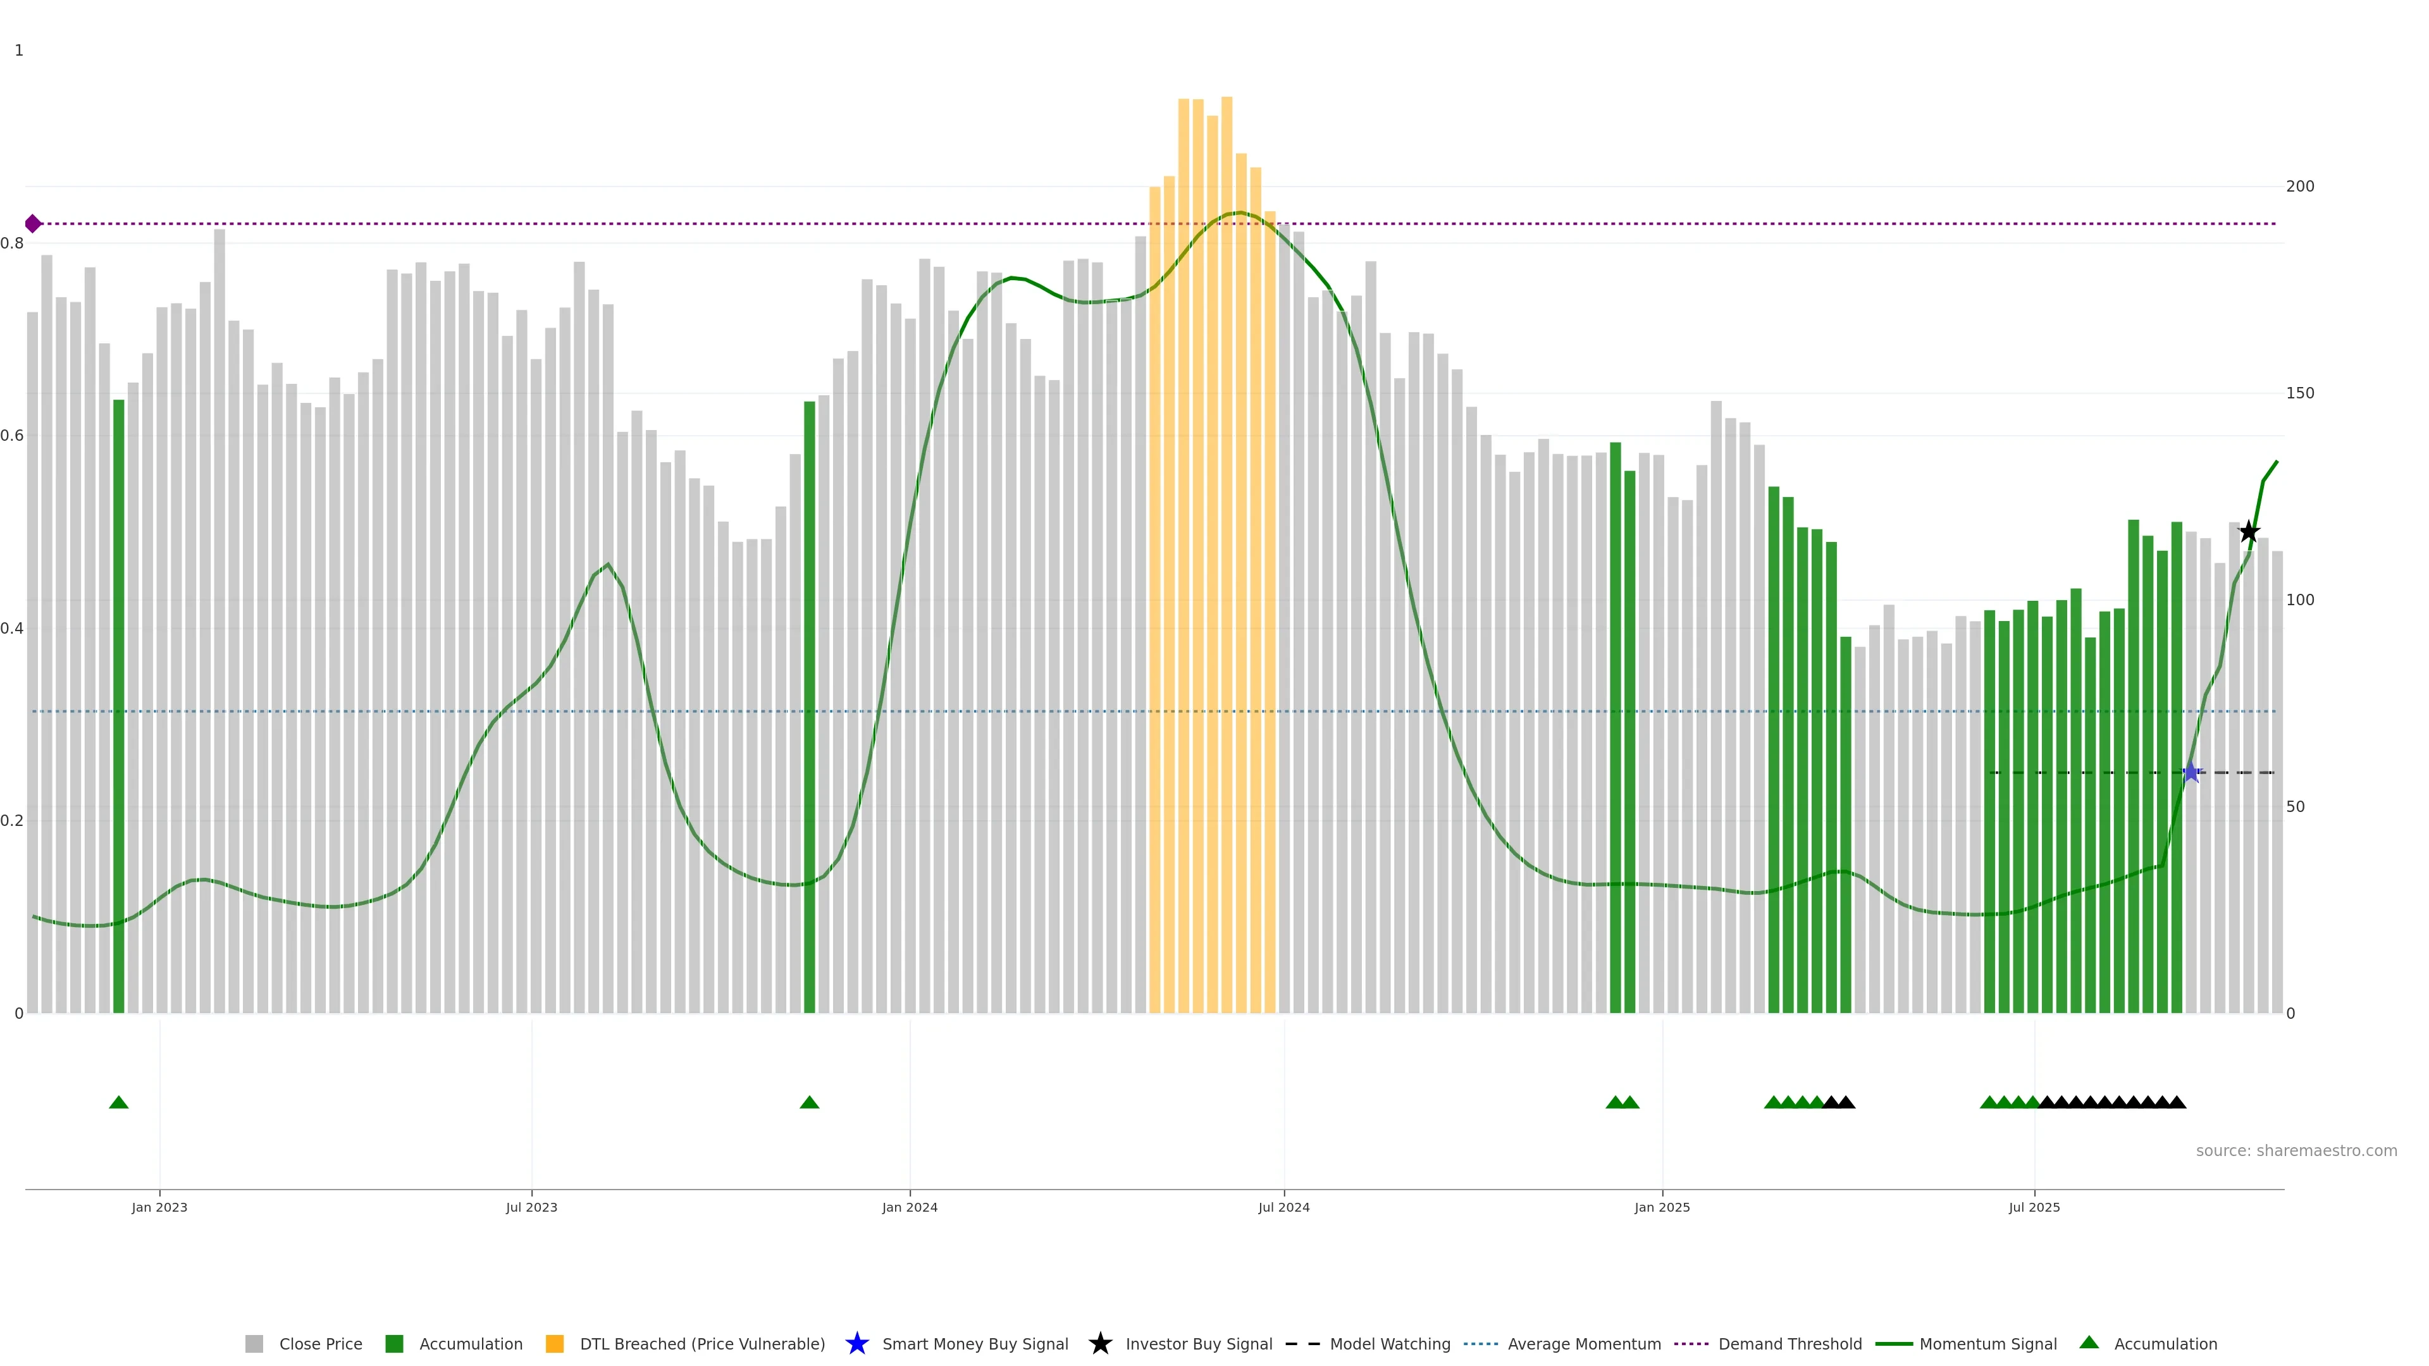Click the purple Demand Threshold diamond marker
Image resolution: width=2429 pixels, height=1366 pixels.
click(x=33, y=223)
